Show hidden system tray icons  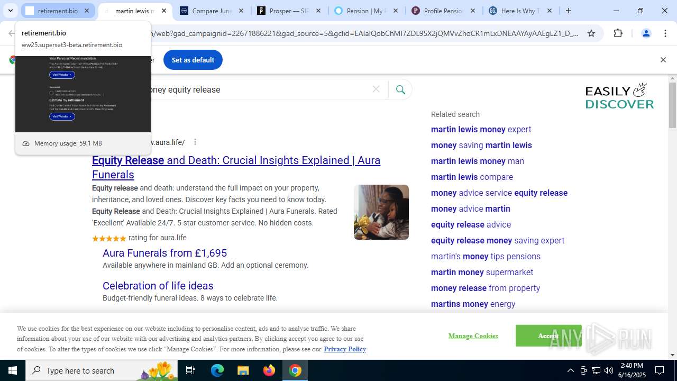[570, 370]
